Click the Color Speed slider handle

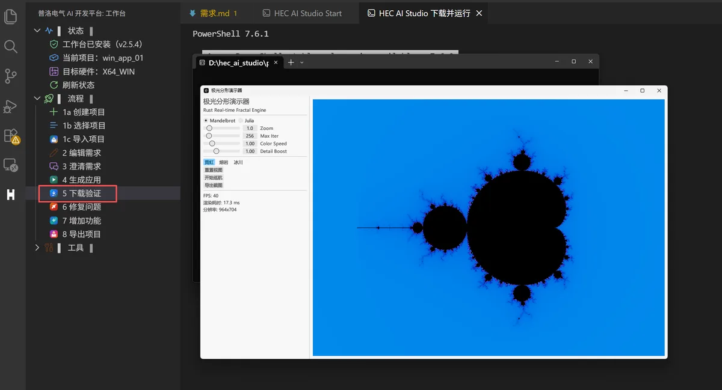[212, 144]
